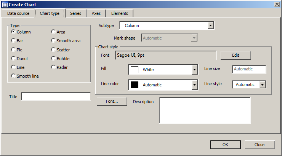
Task: Open the Series tab
Action: (x=75, y=13)
